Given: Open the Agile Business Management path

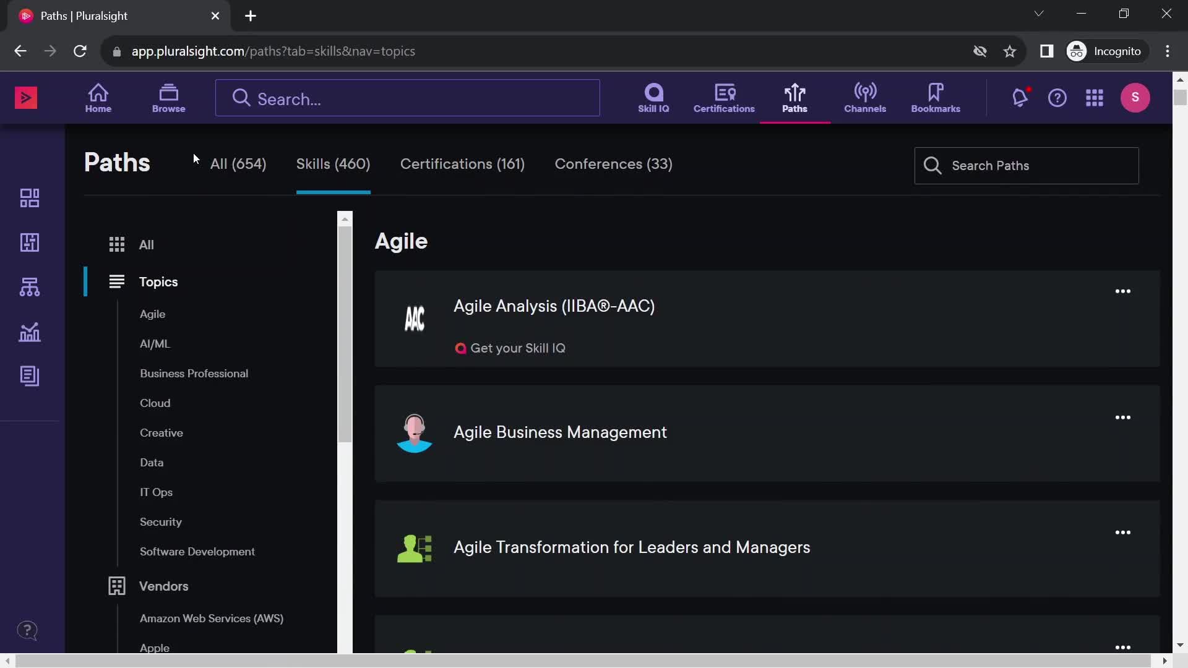Looking at the screenshot, I should (560, 432).
